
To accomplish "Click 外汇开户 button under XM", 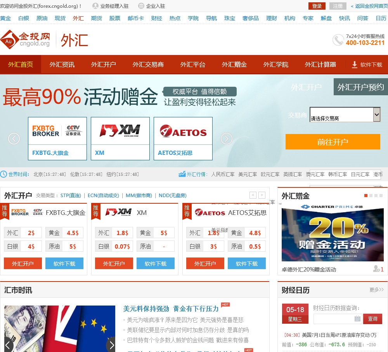I will [x=114, y=263].
